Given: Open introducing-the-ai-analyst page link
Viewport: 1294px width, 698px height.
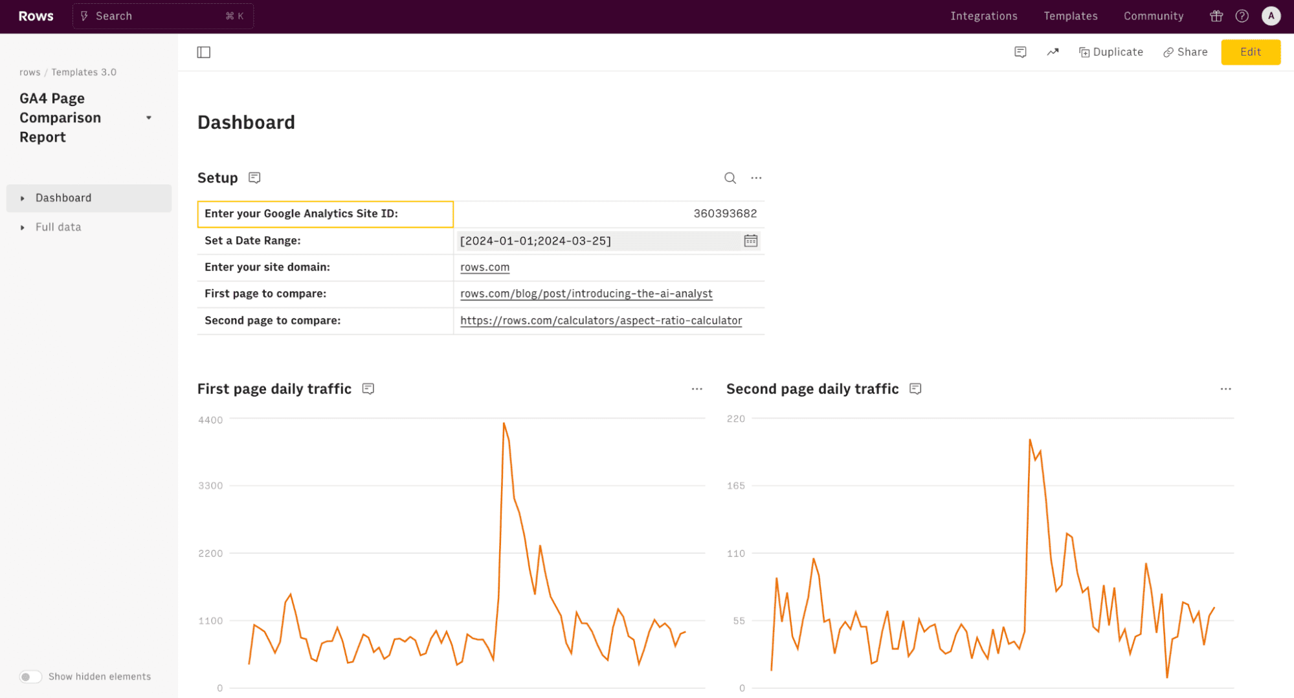Looking at the screenshot, I should coord(586,294).
